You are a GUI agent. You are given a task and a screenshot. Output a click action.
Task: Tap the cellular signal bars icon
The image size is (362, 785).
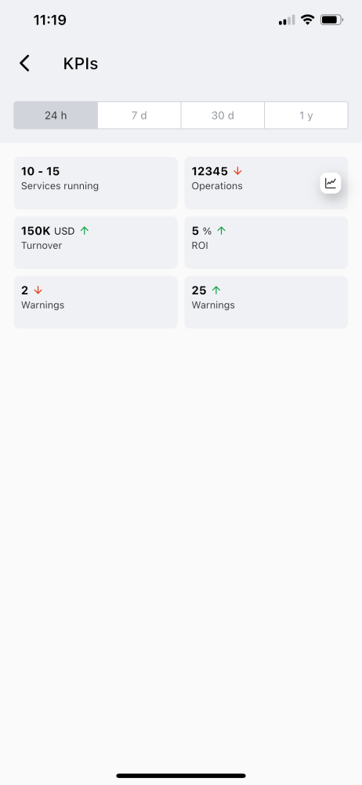coord(287,20)
